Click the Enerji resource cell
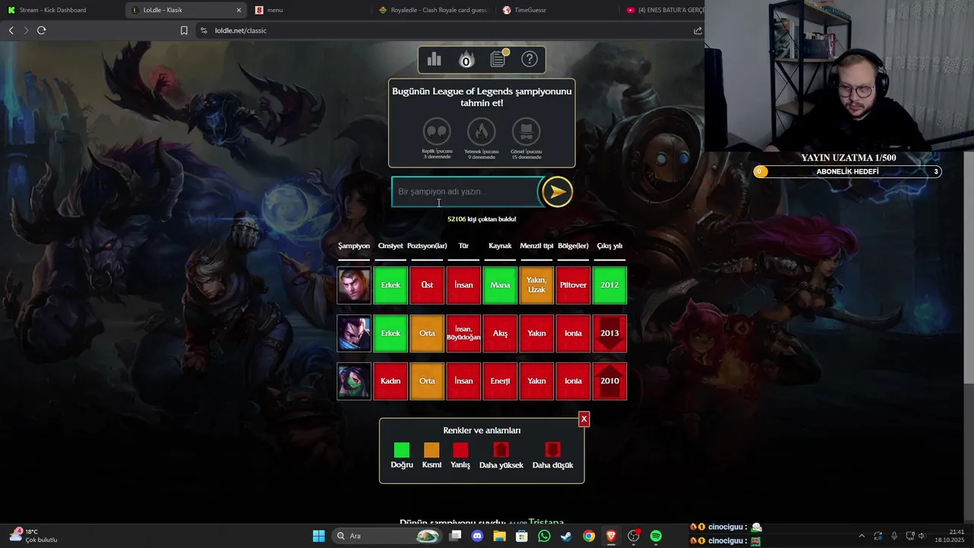This screenshot has width=974, height=548. (500, 381)
